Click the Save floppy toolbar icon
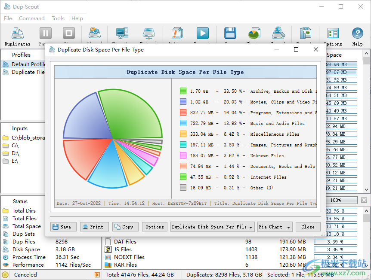Viewport: 371px width, 280px height. [230, 33]
